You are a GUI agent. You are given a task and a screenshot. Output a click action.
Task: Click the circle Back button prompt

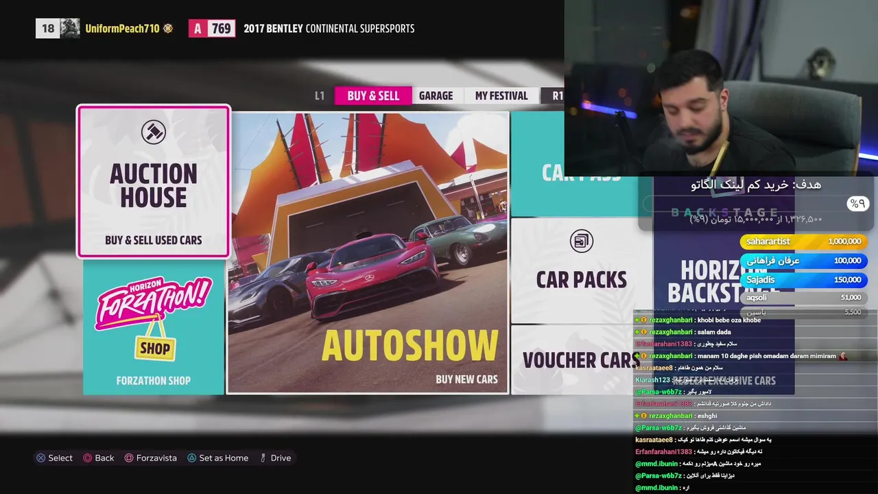click(99, 458)
